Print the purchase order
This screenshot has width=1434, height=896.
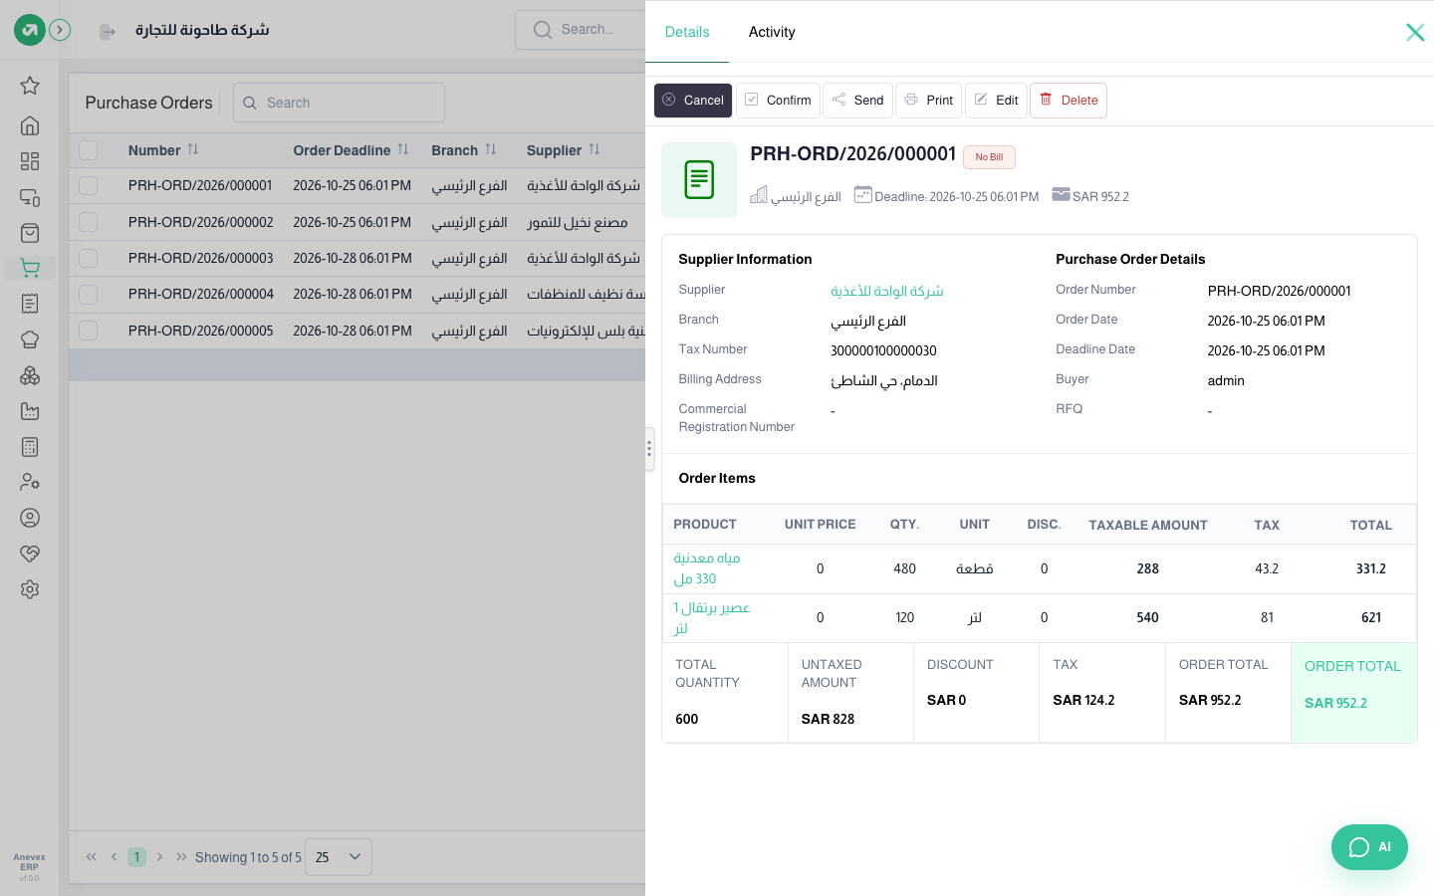[929, 101]
